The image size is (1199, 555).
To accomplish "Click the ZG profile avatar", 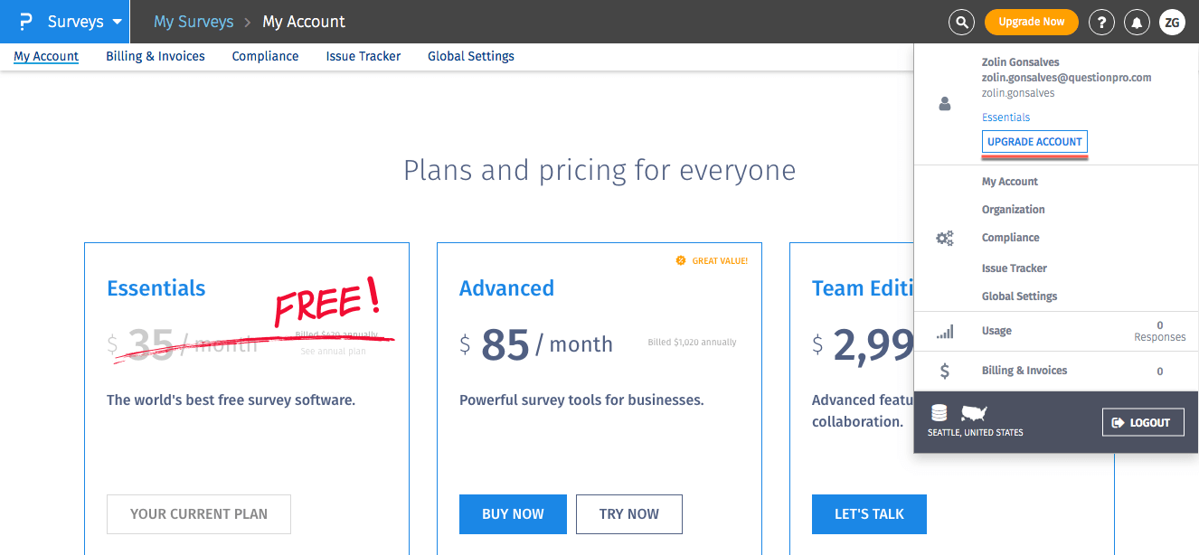I will tap(1172, 22).
